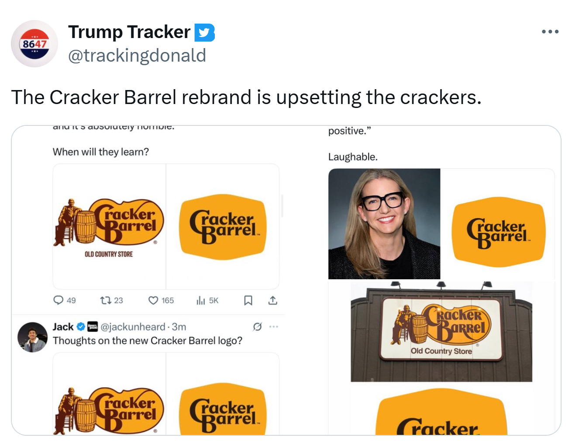Bookmark the embedded logo tweet
This screenshot has height=448, width=572.
(248, 300)
